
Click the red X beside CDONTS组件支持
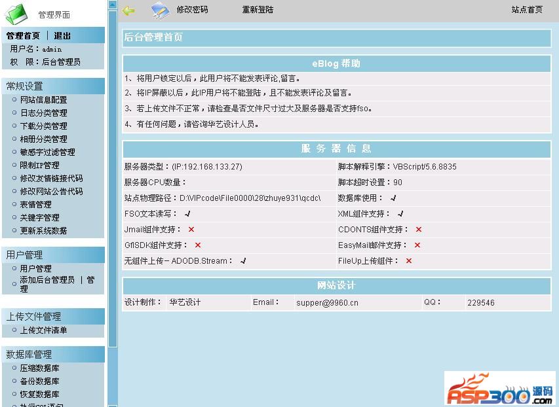419,229
